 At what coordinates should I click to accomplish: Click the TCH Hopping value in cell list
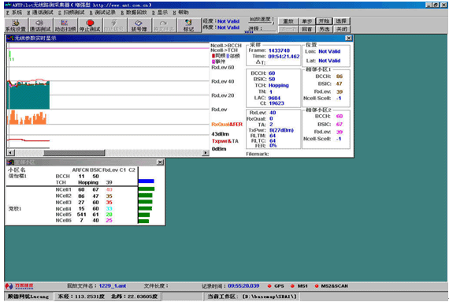coord(88,182)
